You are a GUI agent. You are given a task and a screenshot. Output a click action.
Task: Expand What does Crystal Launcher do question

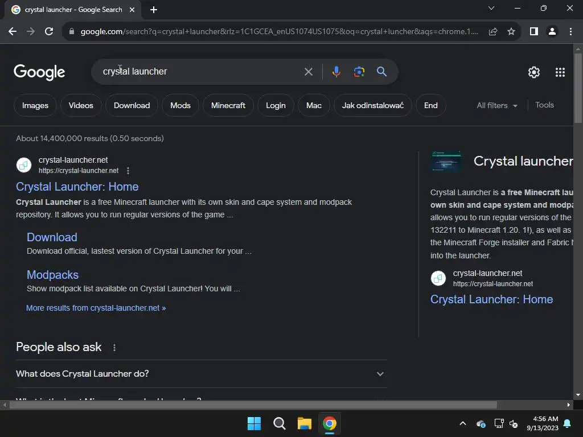point(201,374)
